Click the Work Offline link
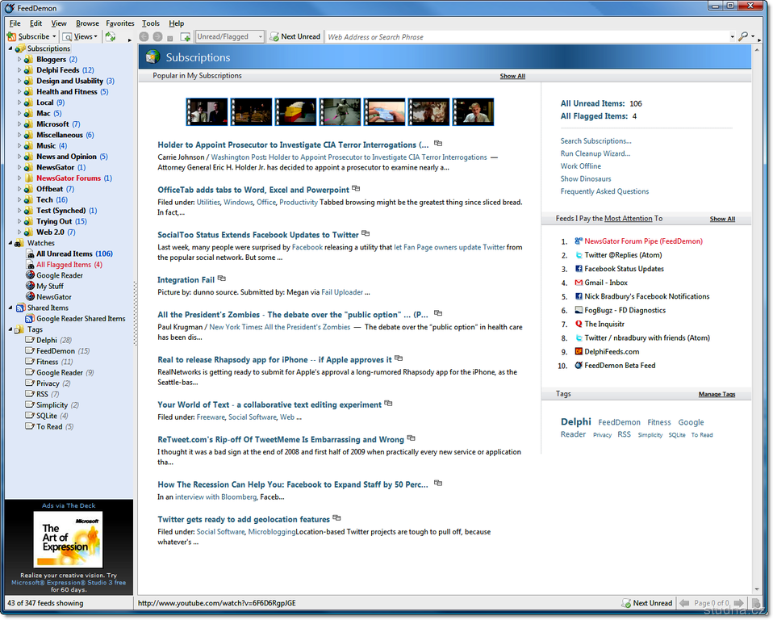Screen dimensions: 773x620 (580, 166)
